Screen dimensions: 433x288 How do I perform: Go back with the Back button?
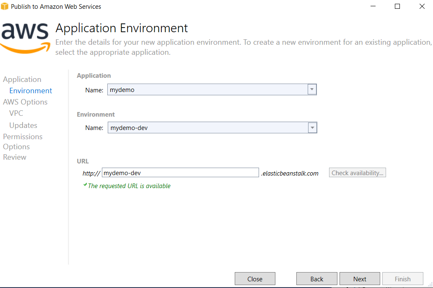pos(317,279)
